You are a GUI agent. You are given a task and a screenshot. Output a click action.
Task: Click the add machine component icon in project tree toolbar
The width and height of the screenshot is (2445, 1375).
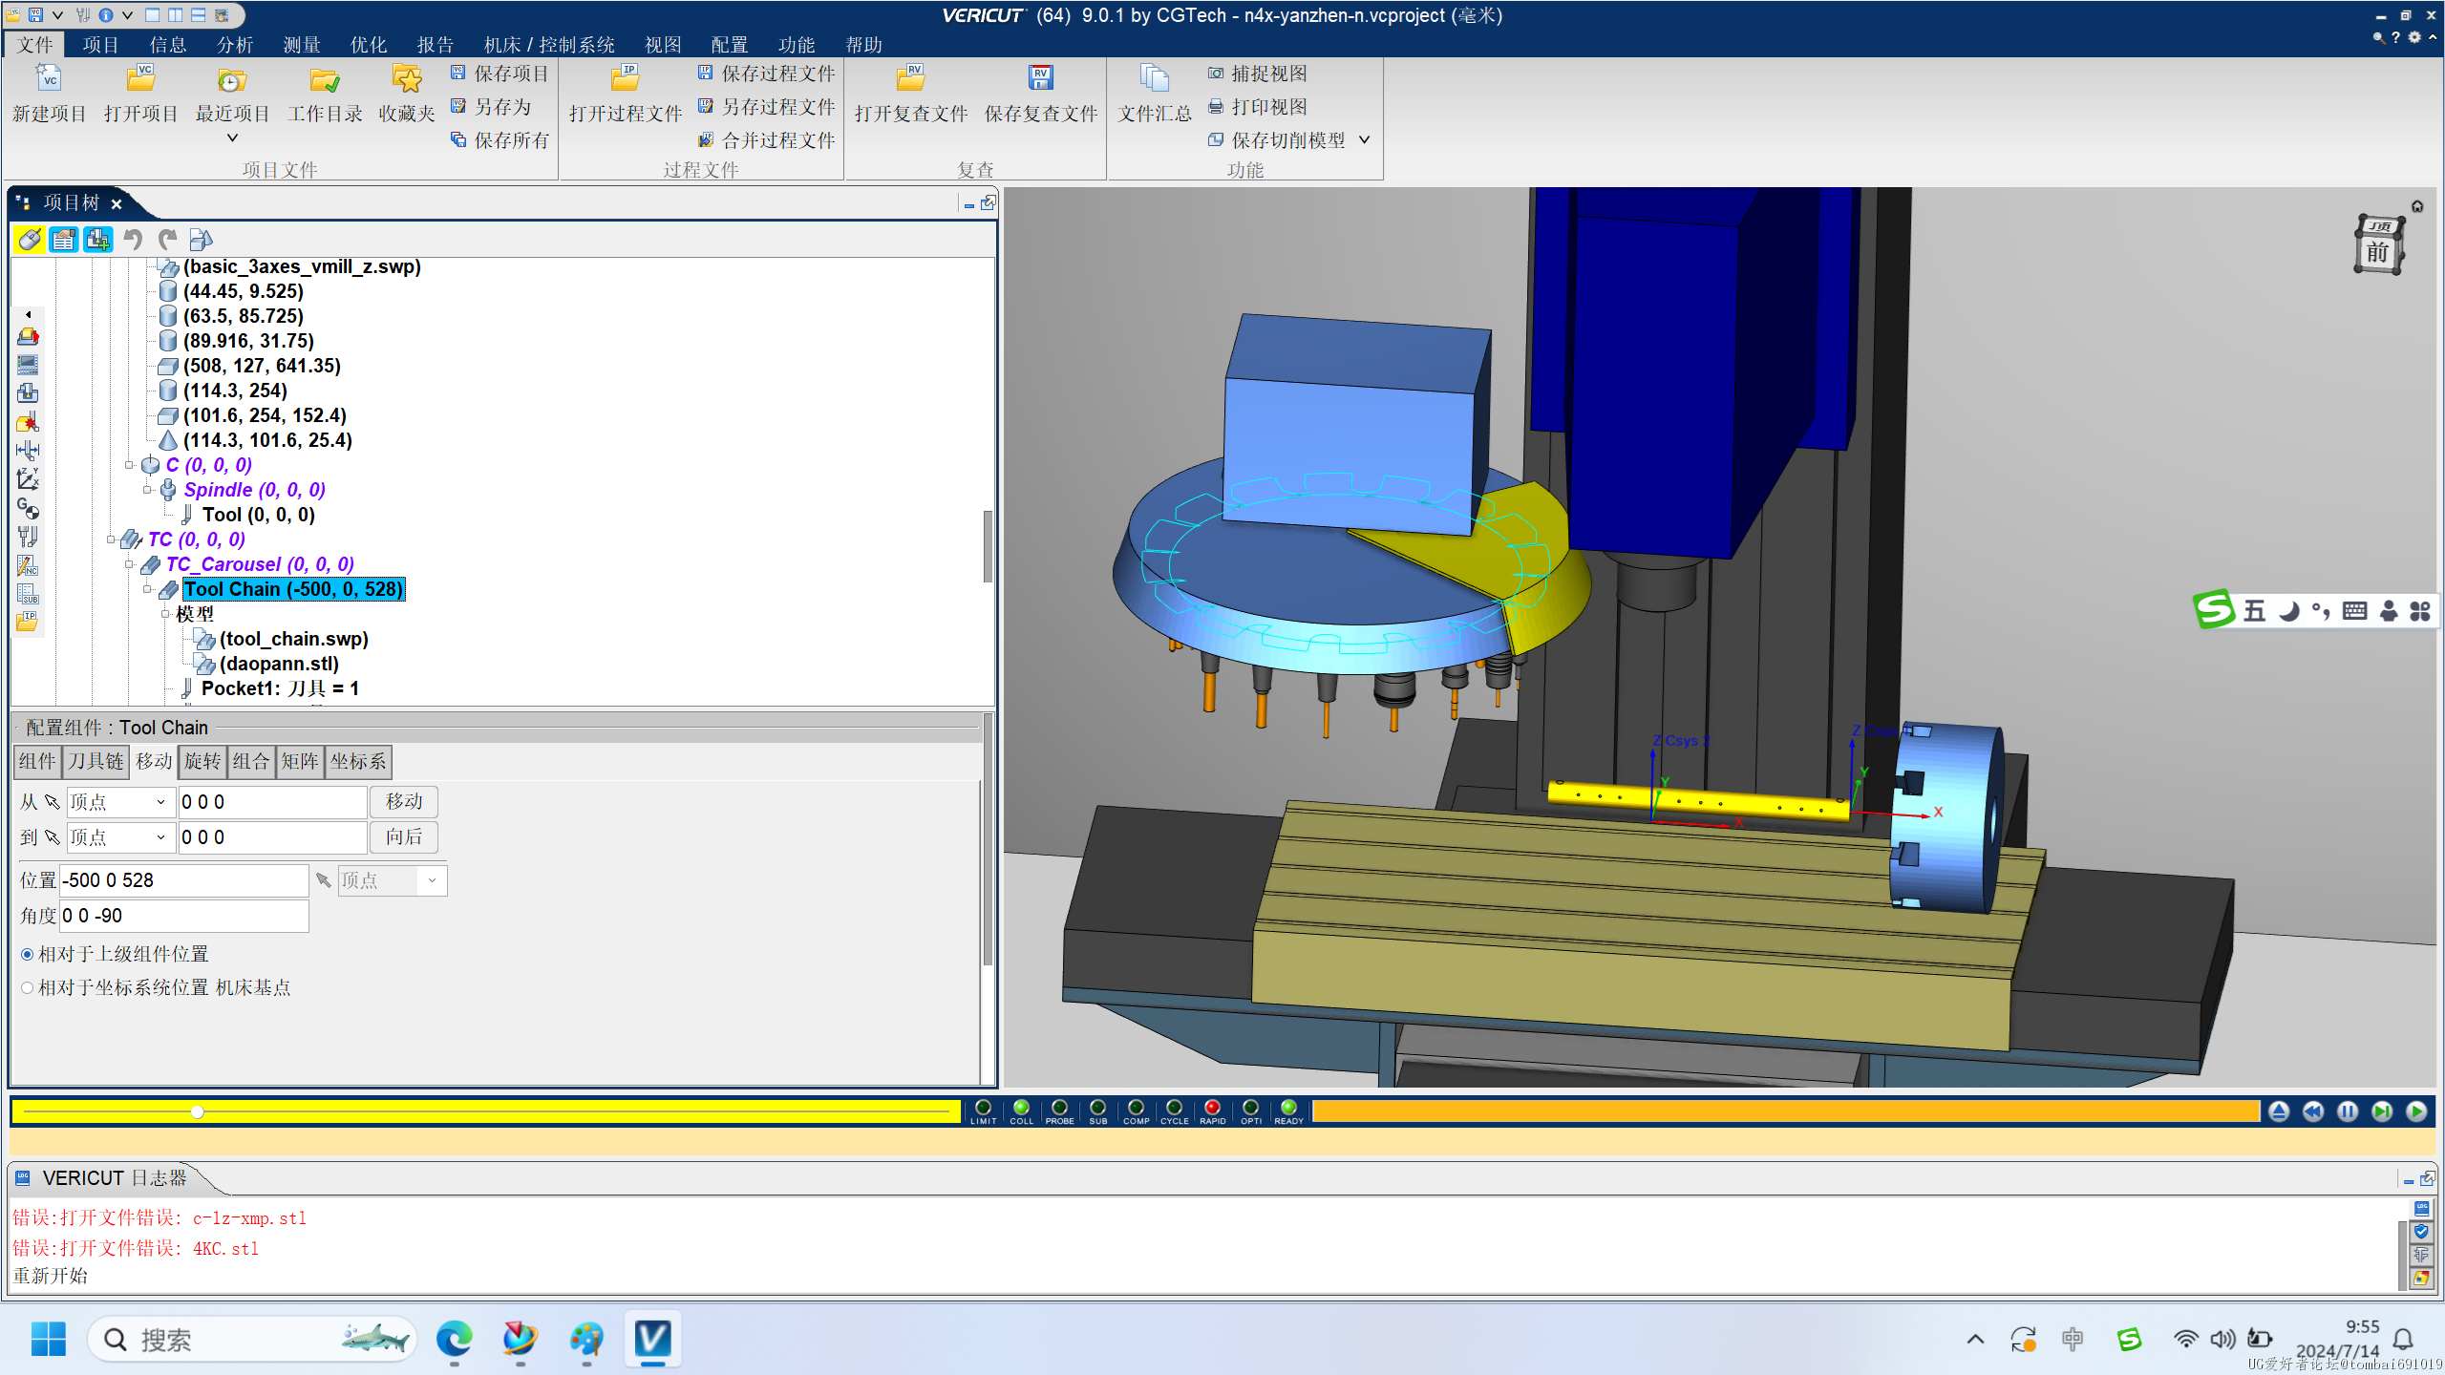coord(98,239)
